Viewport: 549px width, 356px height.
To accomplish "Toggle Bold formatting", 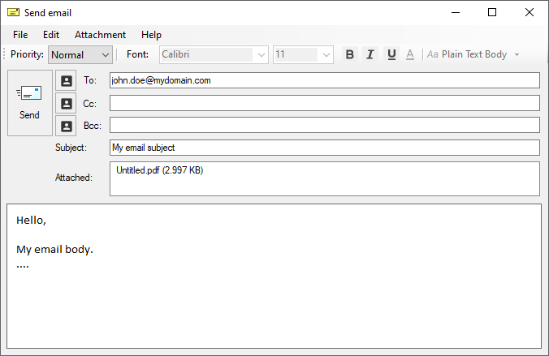I will coord(350,54).
